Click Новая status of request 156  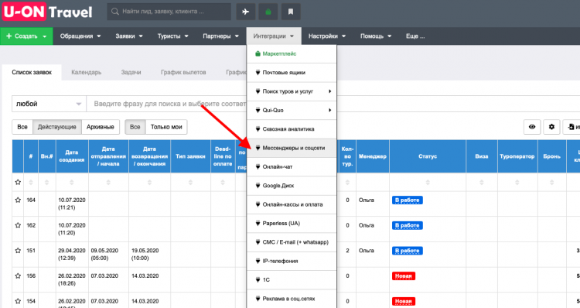pyautogui.click(x=404, y=276)
